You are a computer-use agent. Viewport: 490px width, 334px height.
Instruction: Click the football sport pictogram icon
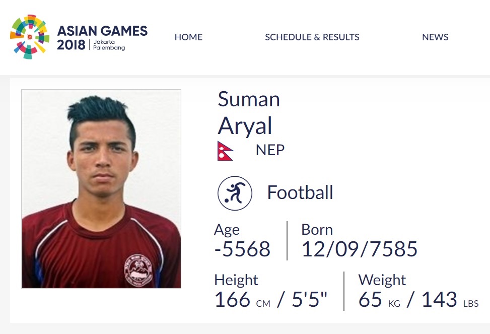point(235,193)
